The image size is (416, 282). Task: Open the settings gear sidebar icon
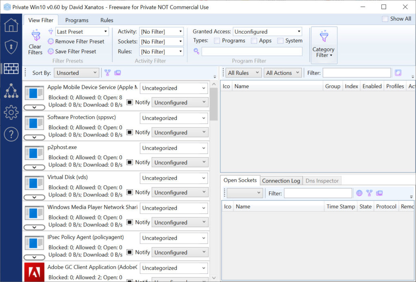(x=11, y=113)
